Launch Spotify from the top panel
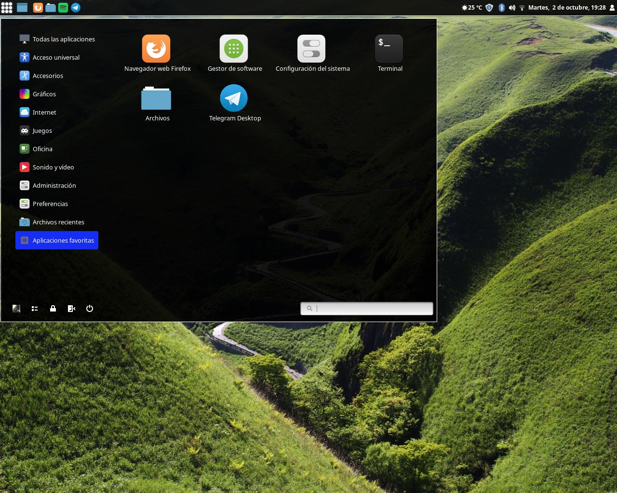The height and width of the screenshot is (493, 617). pos(63,7)
